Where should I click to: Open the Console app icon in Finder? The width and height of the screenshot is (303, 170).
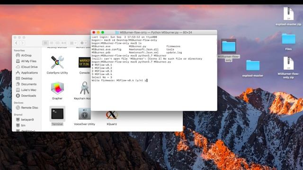click(84, 62)
